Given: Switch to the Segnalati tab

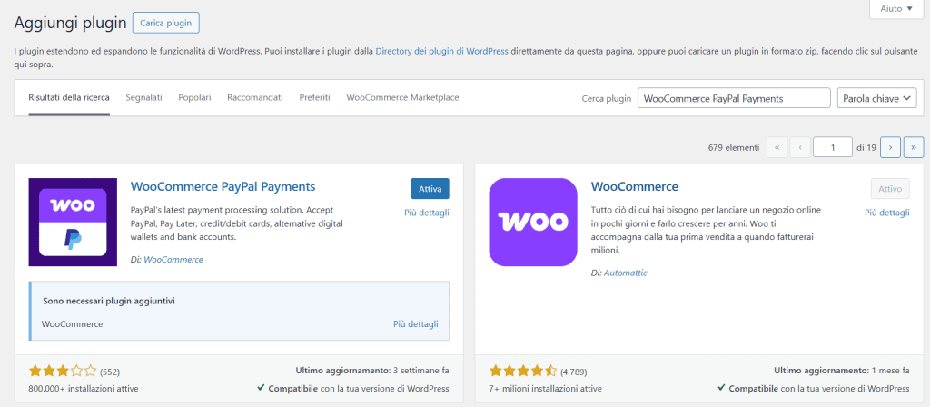Looking at the screenshot, I should pos(143,97).
